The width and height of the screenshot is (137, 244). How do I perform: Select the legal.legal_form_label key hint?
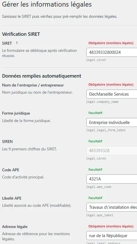[x=106, y=130]
